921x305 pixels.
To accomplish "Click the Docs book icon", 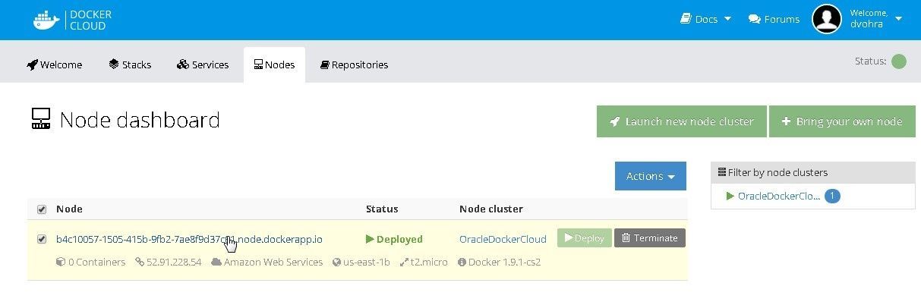I will coord(686,19).
